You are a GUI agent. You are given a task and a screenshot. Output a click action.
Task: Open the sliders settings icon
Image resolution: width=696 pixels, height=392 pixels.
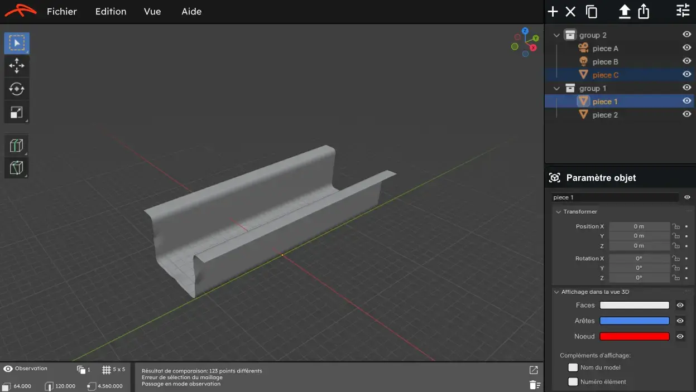tap(683, 11)
